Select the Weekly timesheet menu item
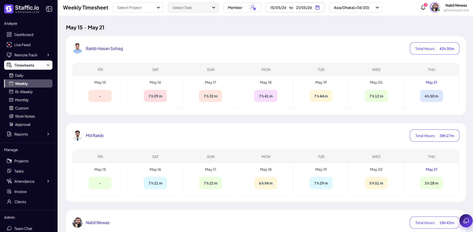The image size is (473, 232). click(28, 83)
